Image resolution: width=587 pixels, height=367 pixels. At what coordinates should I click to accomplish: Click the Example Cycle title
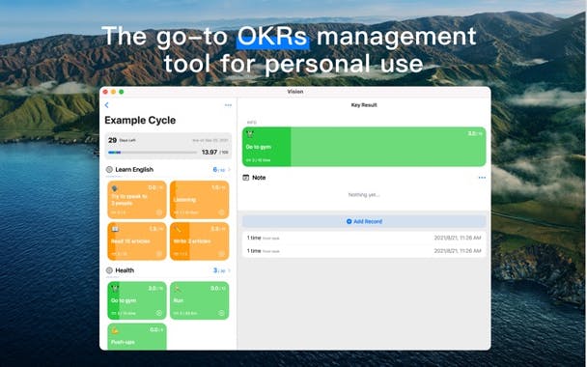pyautogui.click(x=140, y=120)
